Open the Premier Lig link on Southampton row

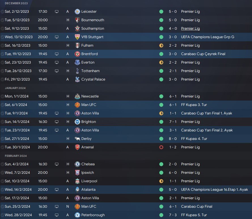[190, 29]
